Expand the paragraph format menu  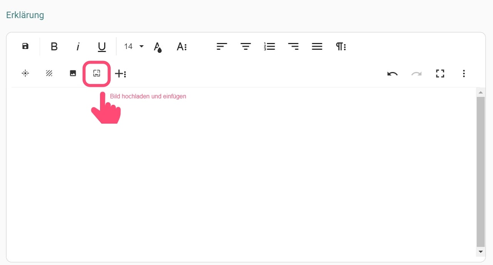pos(341,47)
